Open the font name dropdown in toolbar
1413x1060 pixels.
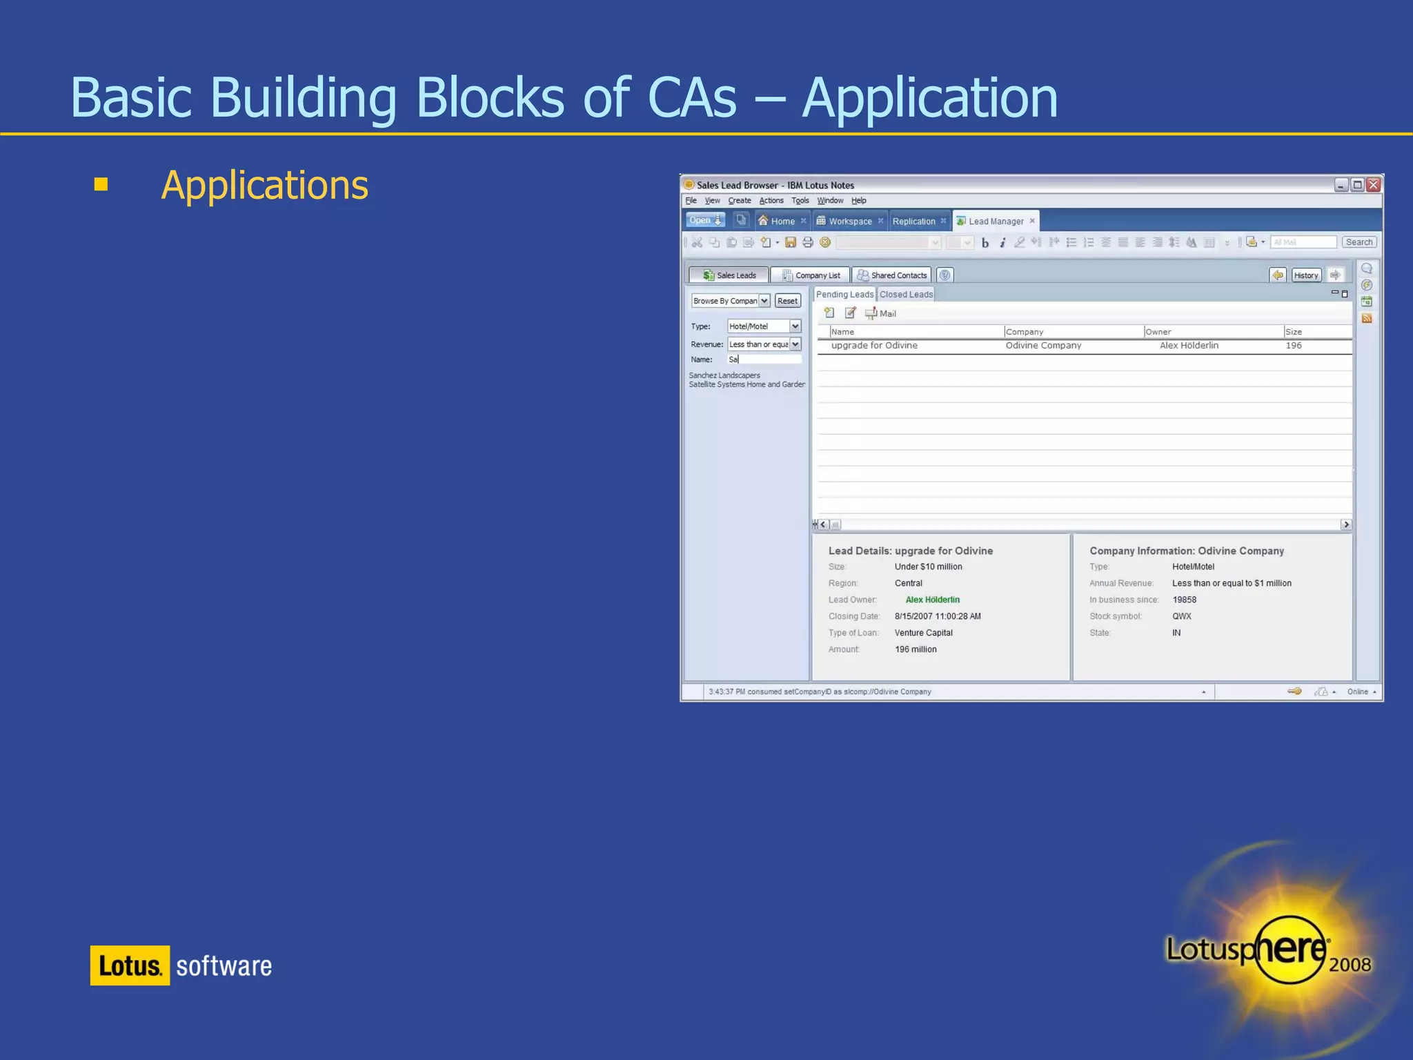pos(935,242)
